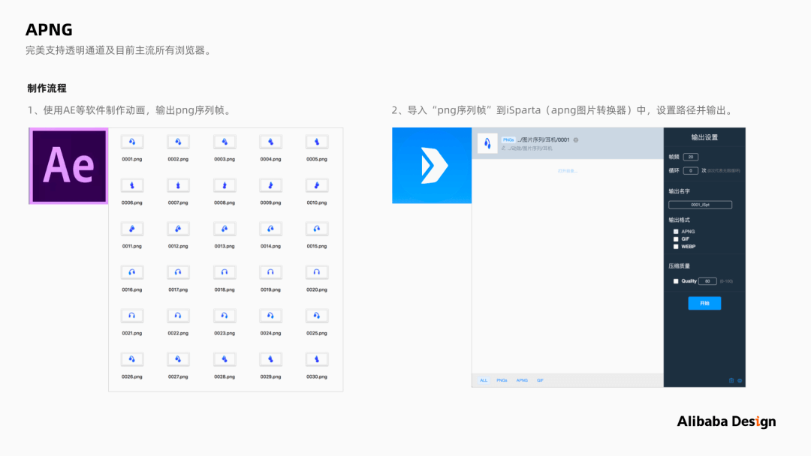
Task: Select the 0021.png file icon
Action: point(132,316)
